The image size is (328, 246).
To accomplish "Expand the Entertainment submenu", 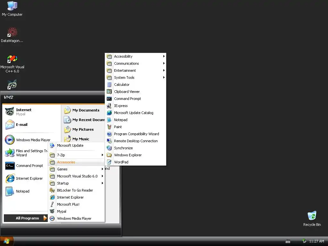I will 135,70.
